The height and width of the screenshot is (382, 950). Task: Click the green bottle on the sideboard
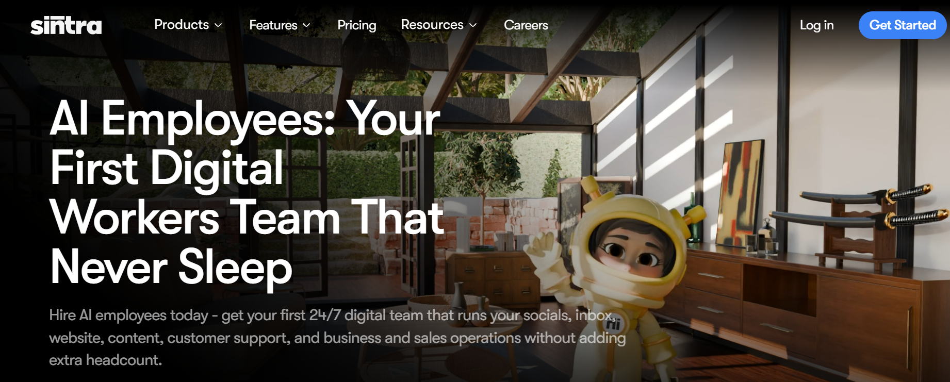(692, 217)
